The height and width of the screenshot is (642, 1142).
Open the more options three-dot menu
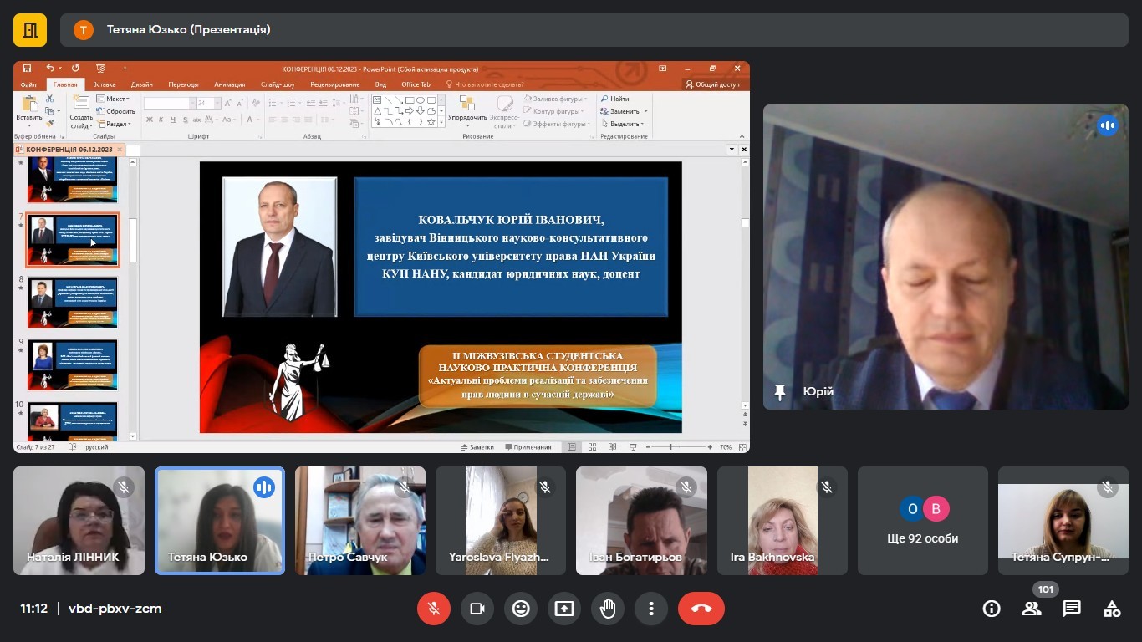651,609
